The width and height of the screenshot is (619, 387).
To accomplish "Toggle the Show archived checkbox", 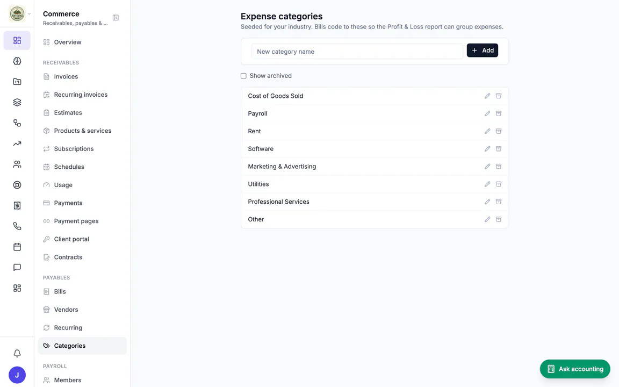I will (243, 76).
